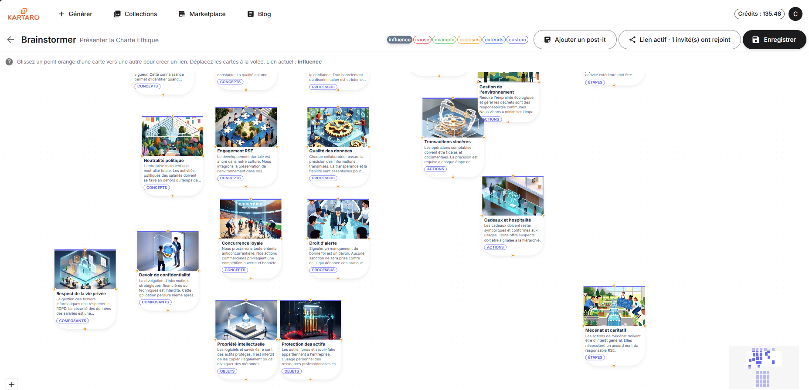Choose the example link type
The image size is (809, 390).
click(x=444, y=40)
